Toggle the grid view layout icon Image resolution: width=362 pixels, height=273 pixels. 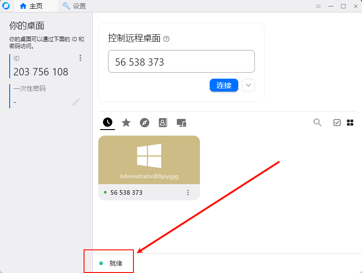click(x=350, y=123)
